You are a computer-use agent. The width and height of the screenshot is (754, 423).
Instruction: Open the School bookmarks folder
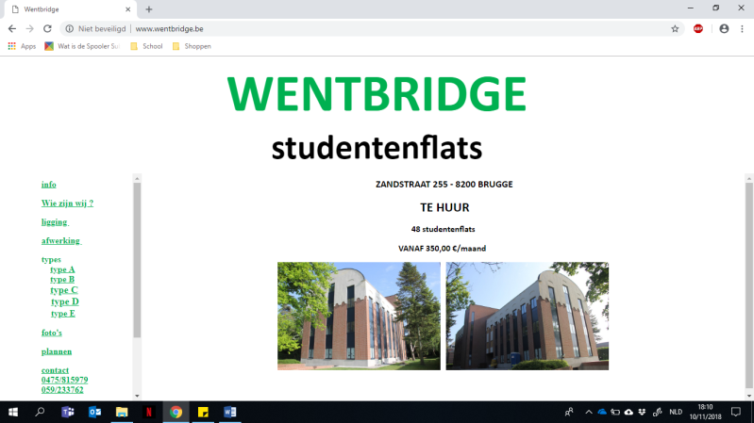pos(146,46)
